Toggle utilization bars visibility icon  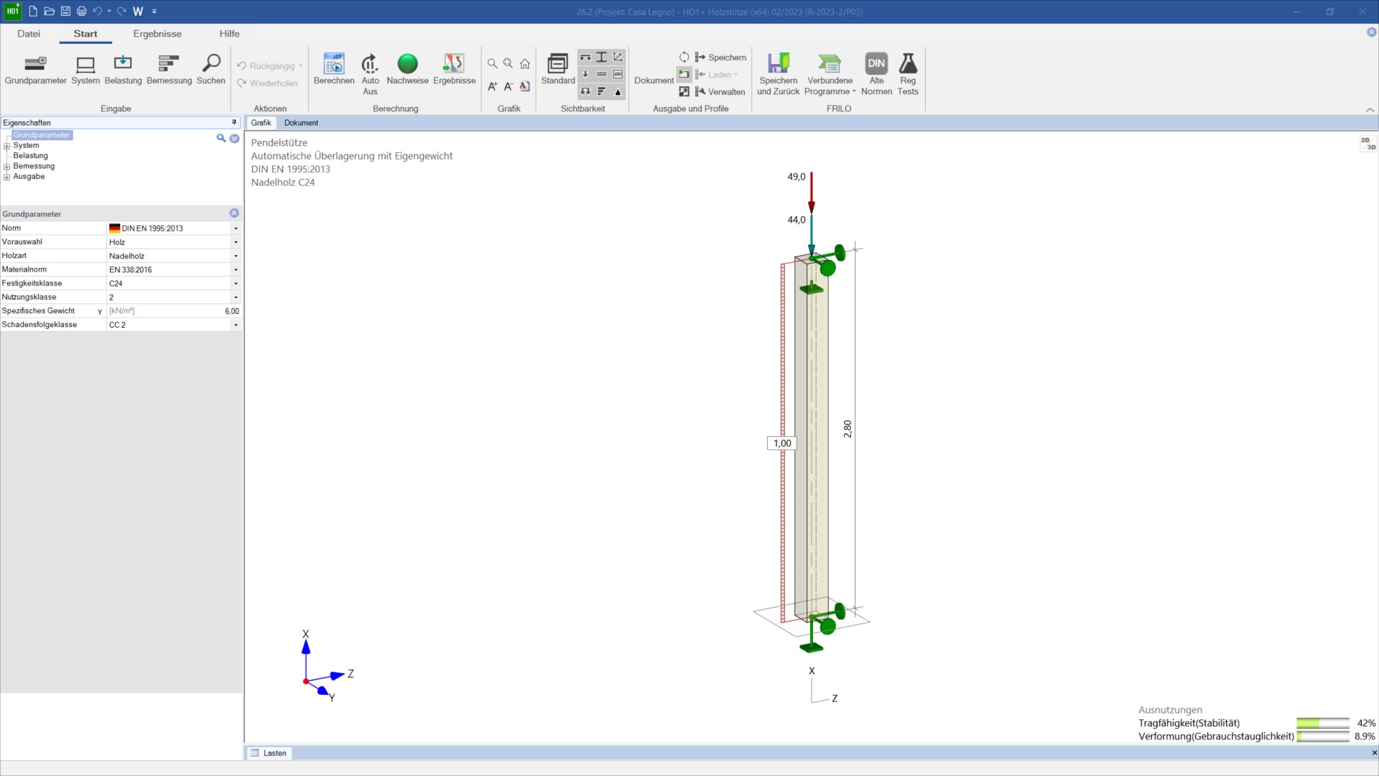pyautogui.click(x=602, y=91)
